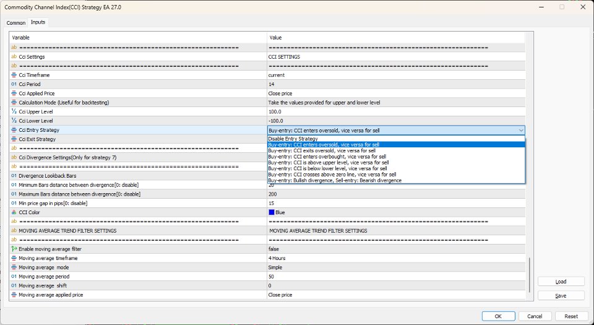Image resolution: width=594 pixels, height=325 pixels.
Task: Click the enum icon beside Cci Timeframe
Action: [14, 75]
